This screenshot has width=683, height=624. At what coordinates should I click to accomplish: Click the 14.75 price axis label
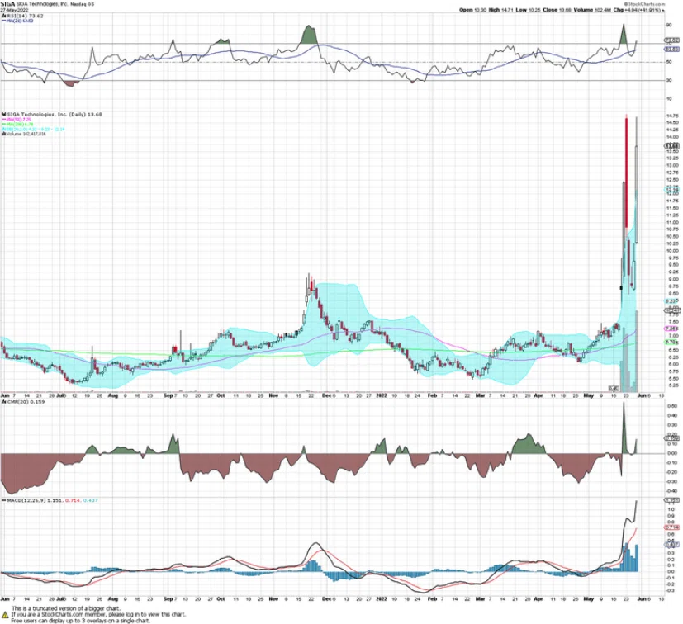[x=673, y=116]
